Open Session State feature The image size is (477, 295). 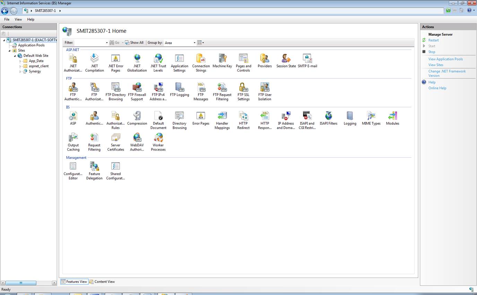286,61
